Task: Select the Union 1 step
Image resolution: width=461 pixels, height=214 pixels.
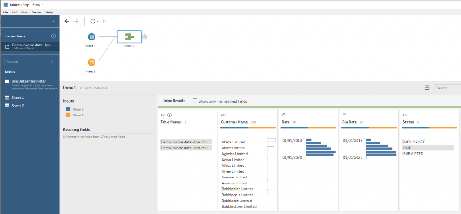Action: (129, 37)
